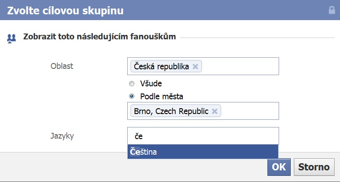The width and height of the screenshot is (340, 182).
Task: Click empty space in the Oblast country field
Action: tap(240, 66)
